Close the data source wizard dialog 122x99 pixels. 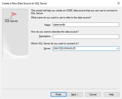118,3
